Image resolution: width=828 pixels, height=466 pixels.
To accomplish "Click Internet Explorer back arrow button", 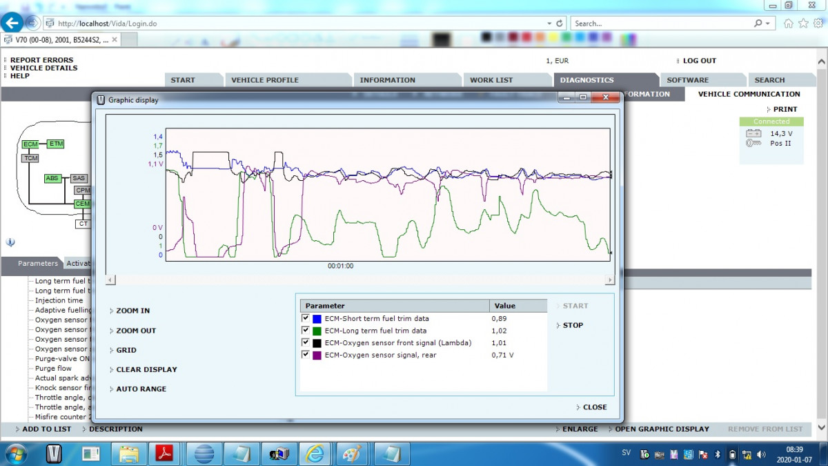I will pyautogui.click(x=12, y=23).
